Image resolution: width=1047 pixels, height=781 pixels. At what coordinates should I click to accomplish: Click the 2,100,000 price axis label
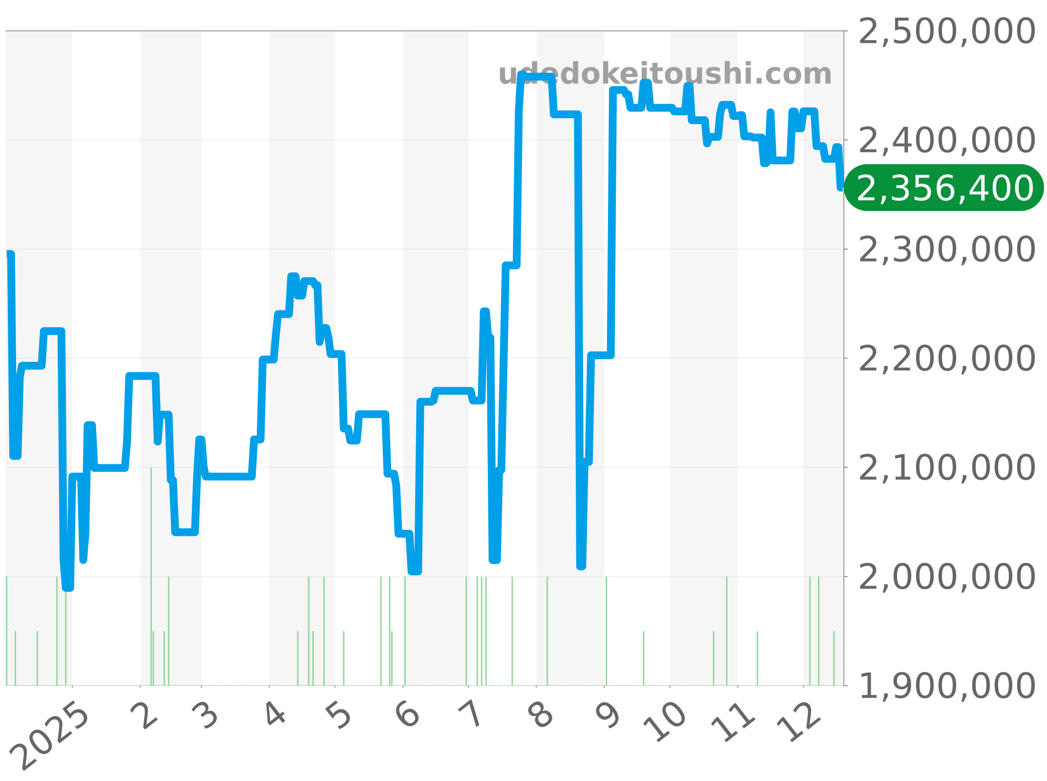(x=946, y=468)
